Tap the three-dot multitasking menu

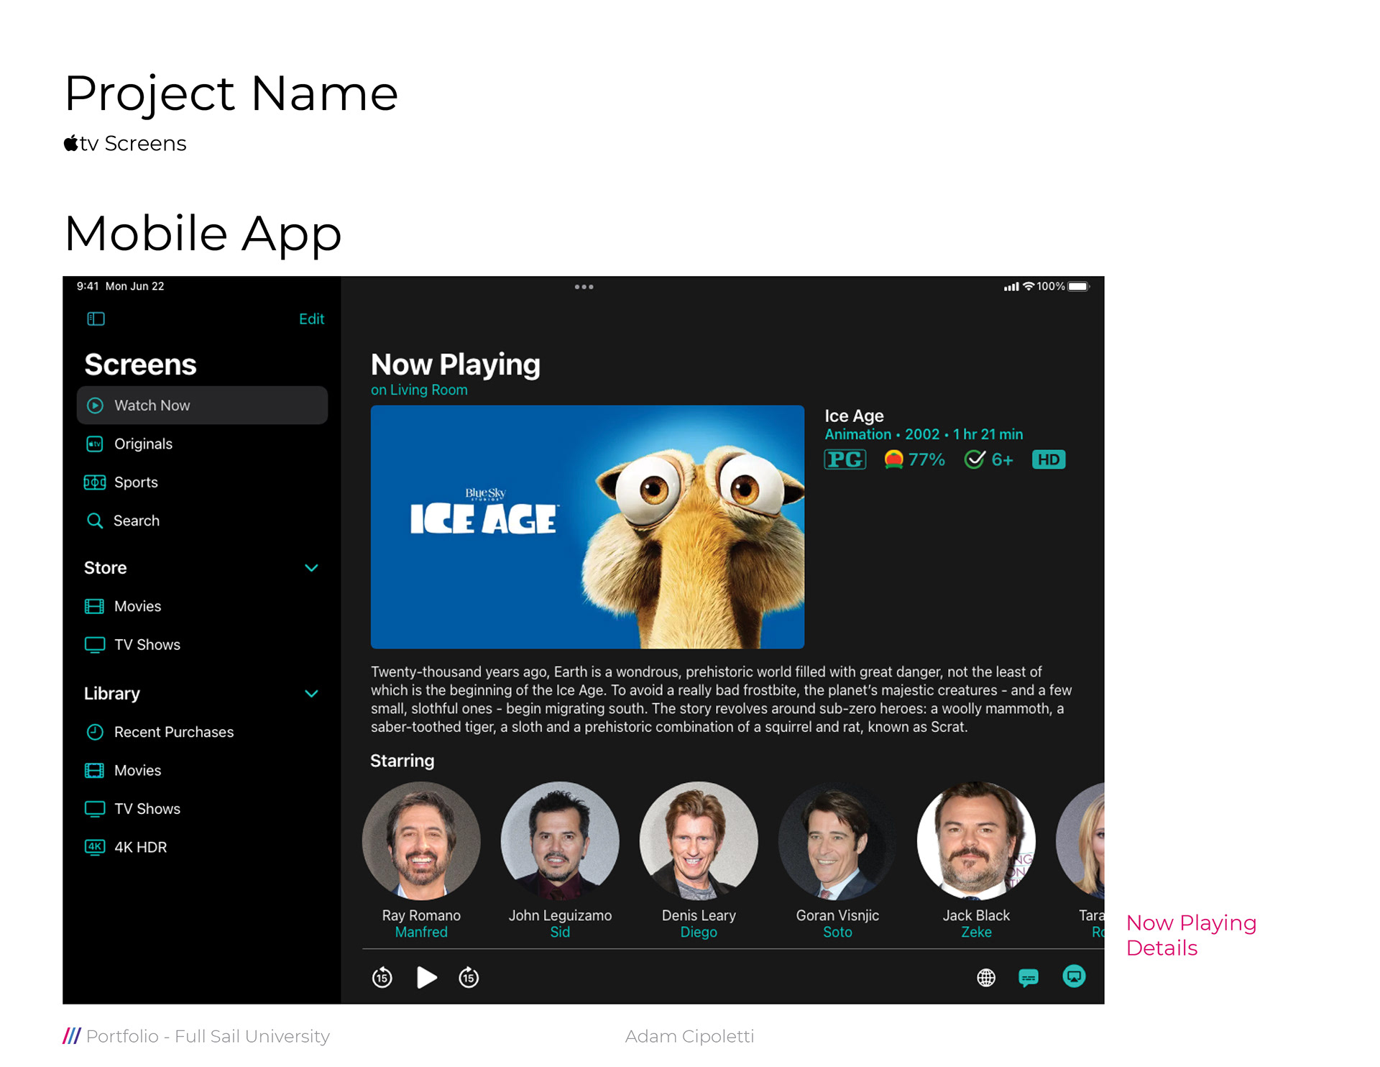pos(584,287)
